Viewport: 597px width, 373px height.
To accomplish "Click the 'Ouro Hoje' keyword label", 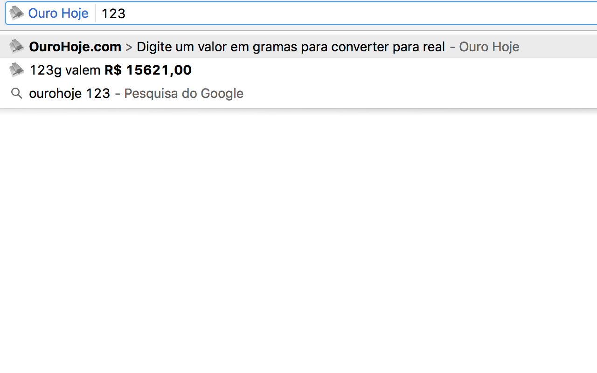I will [58, 13].
